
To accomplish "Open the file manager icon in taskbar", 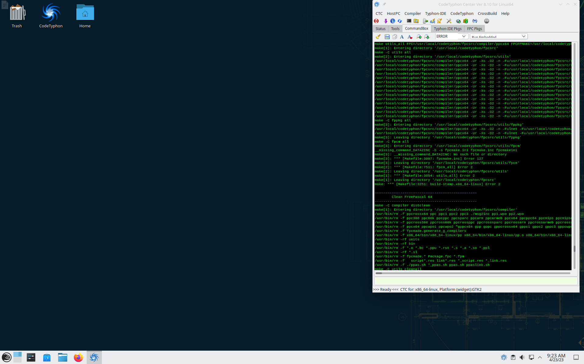I will [x=63, y=357].
